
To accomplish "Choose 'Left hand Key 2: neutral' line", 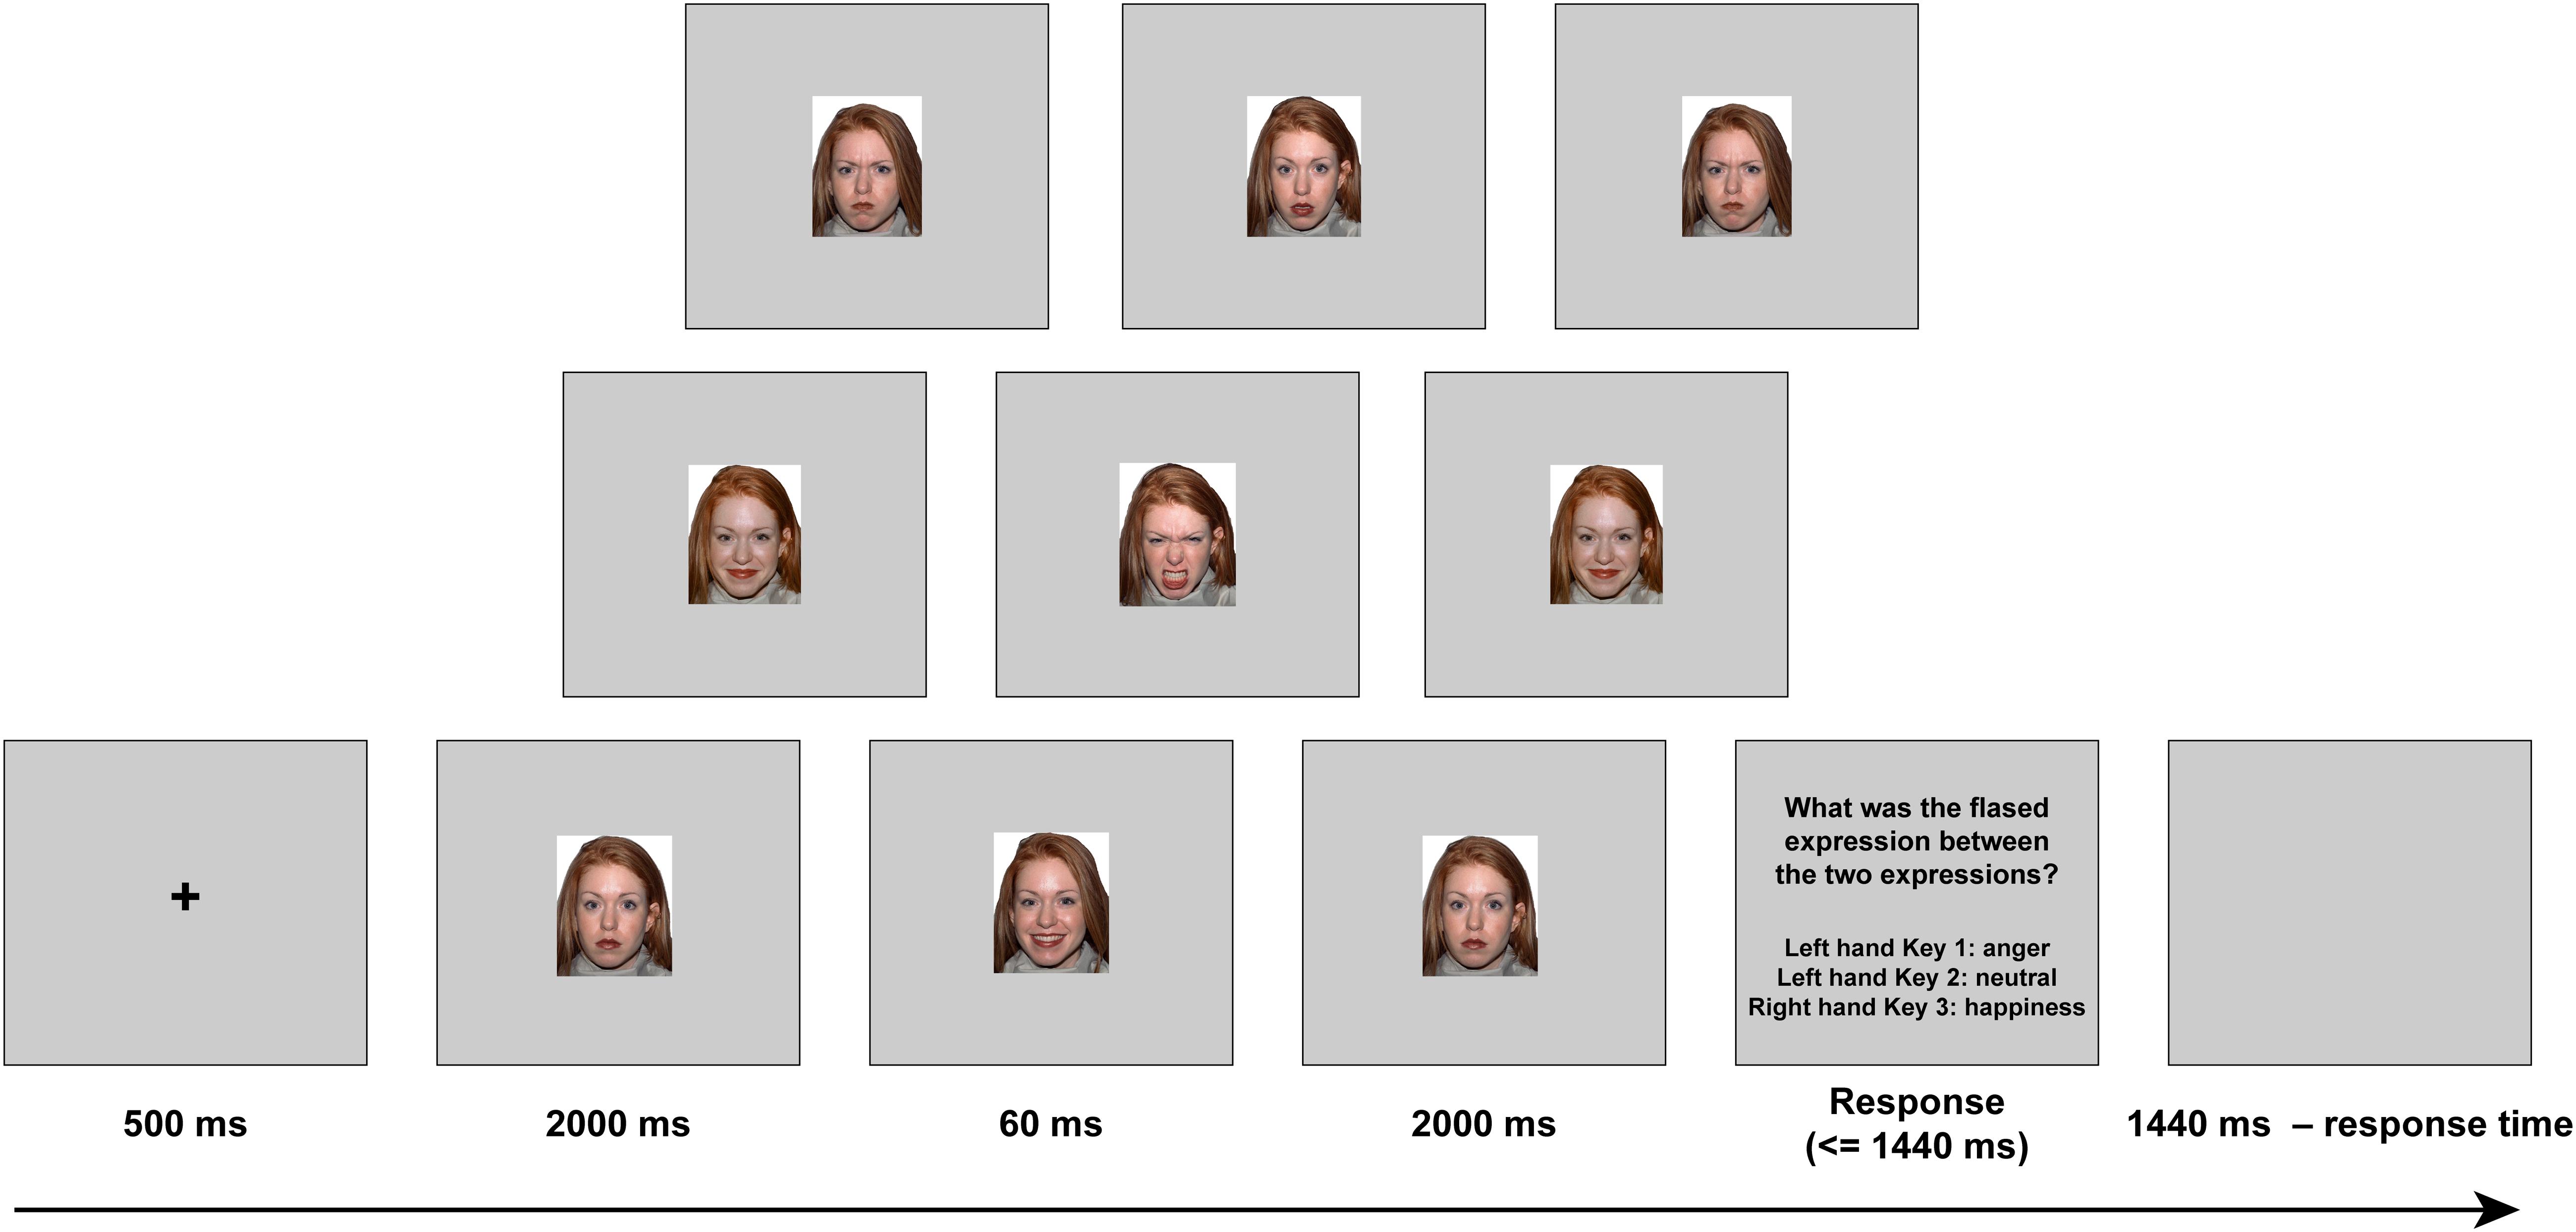I will (1917, 977).
